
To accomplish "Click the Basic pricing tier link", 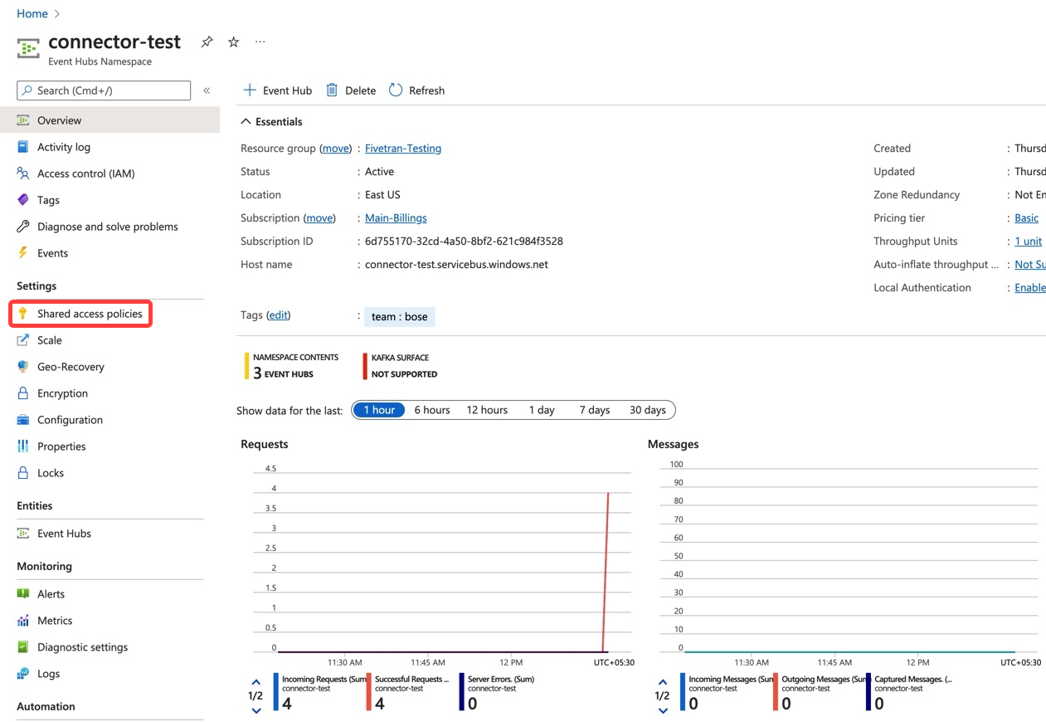I will coord(1026,218).
